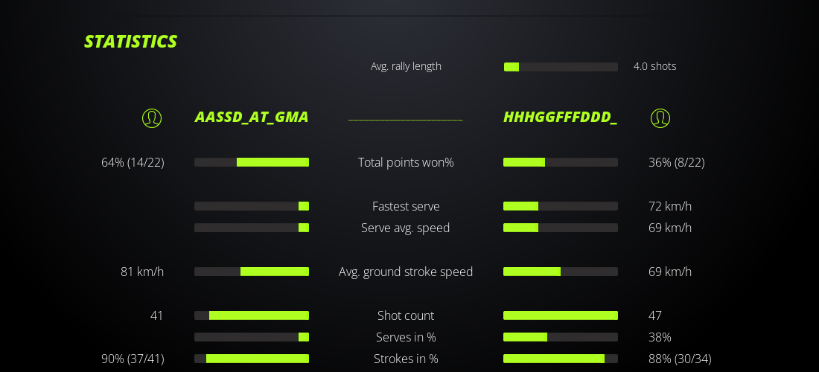Click the STATISTICS heading

tap(130, 42)
